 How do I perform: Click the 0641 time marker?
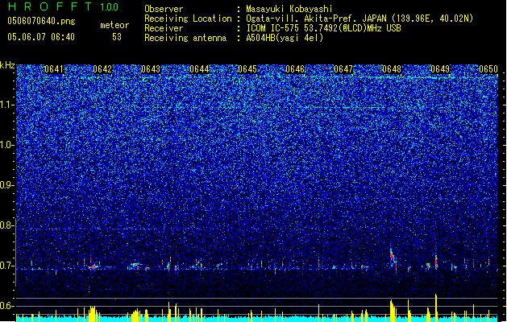tap(54, 69)
